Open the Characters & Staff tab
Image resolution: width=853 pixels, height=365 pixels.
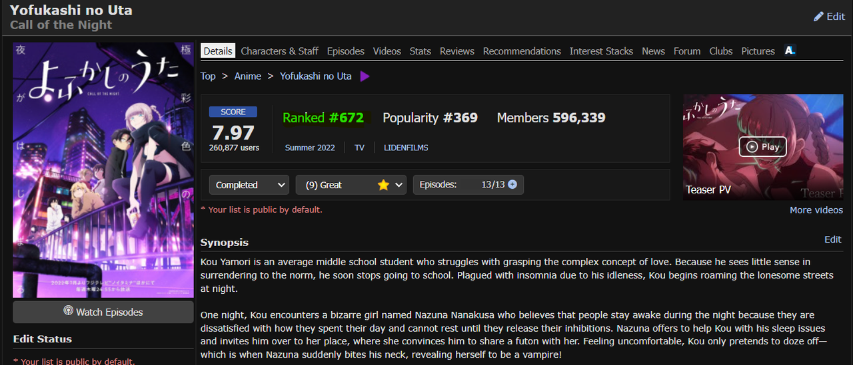click(x=280, y=51)
